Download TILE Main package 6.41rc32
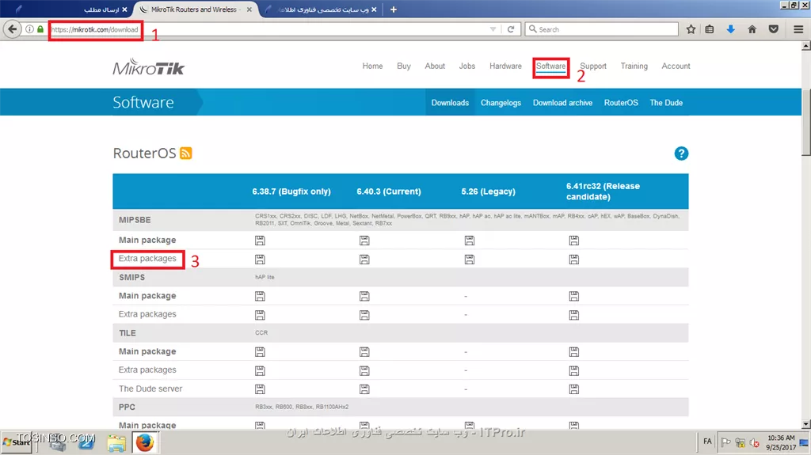 pos(573,352)
